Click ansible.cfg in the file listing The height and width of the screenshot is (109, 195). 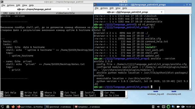coord(153,39)
